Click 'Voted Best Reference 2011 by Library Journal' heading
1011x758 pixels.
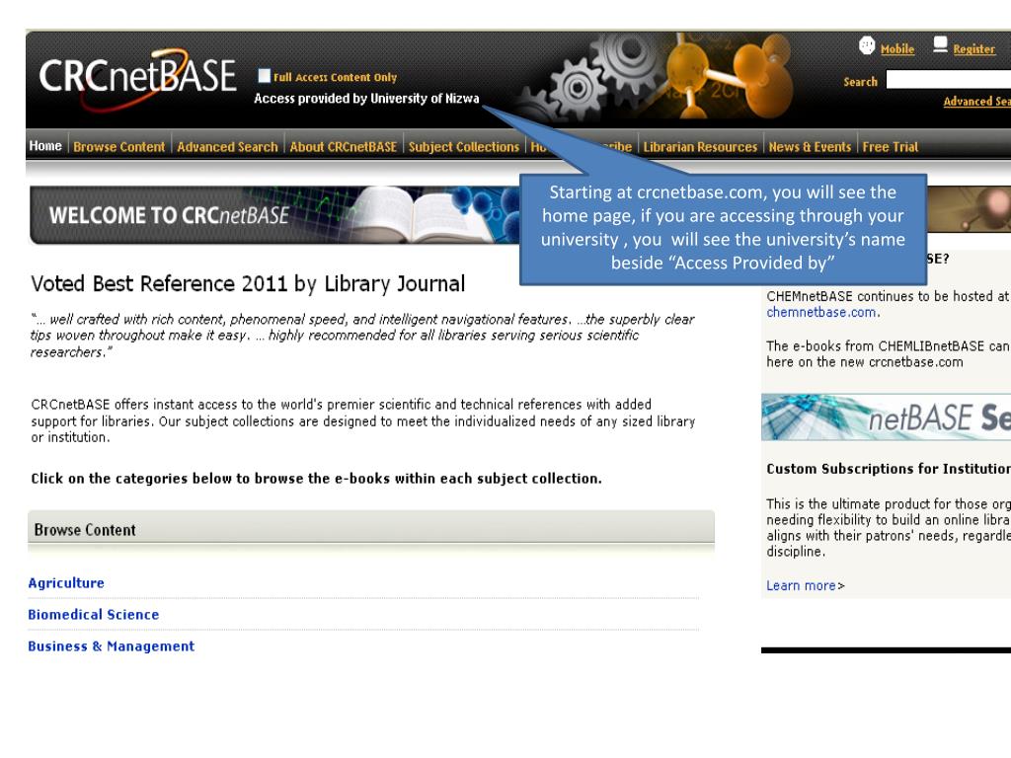[x=248, y=283]
